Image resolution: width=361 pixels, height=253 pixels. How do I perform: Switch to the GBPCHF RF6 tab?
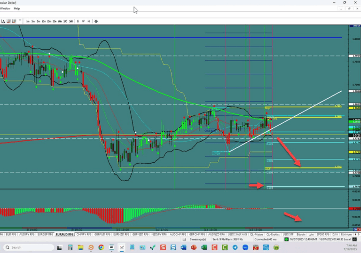pos(197,234)
